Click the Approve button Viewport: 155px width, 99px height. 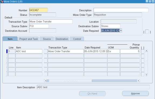pyautogui.click(x=135, y=94)
